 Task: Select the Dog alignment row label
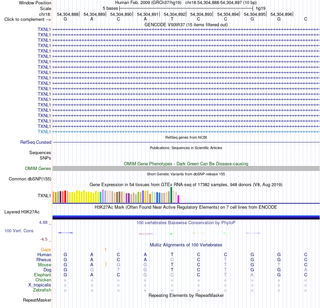(x=47, y=270)
